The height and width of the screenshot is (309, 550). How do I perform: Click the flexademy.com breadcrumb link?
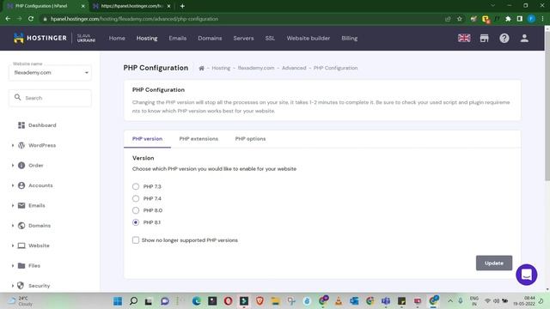(256, 68)
